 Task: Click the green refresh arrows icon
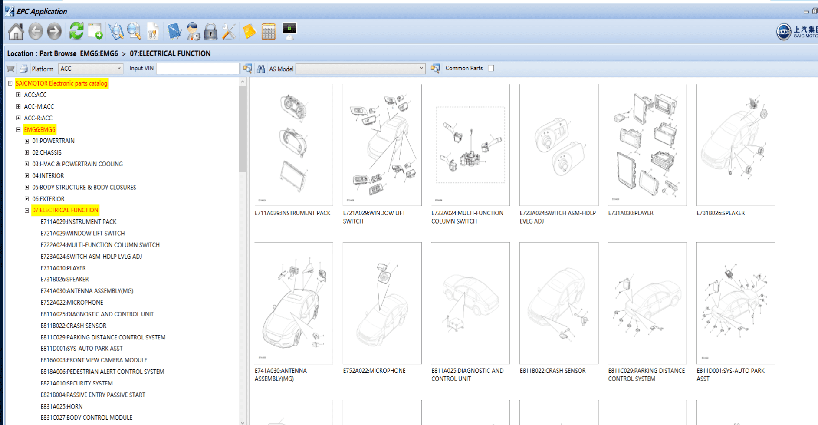(76, 32)
